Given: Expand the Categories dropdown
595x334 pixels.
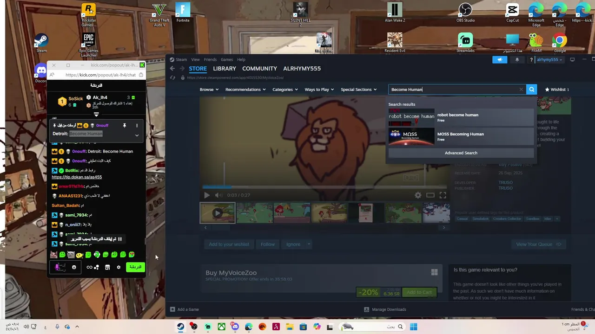Looking at the screenshot, I should click(x=285, y=90).
